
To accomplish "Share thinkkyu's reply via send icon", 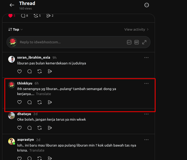I will point(50,102).
